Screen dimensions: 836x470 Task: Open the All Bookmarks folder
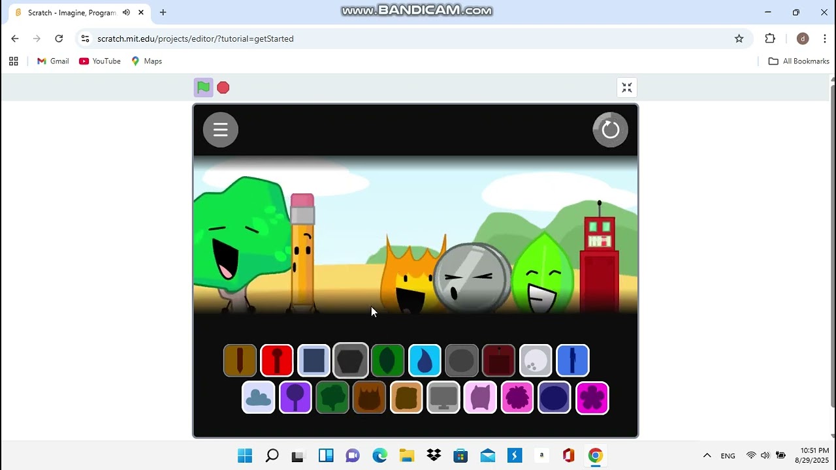click(799, 61)
